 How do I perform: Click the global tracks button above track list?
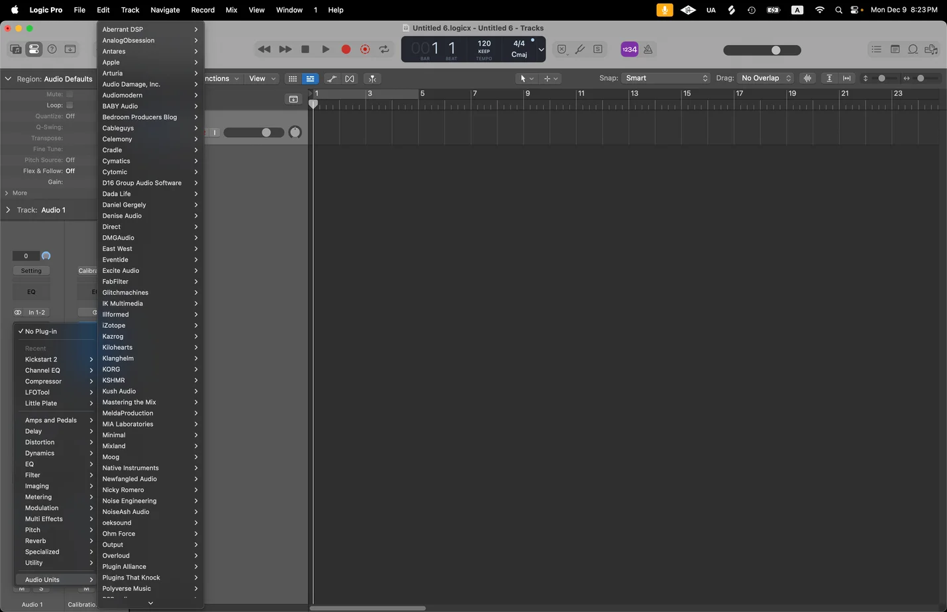(x=293, y=99)
